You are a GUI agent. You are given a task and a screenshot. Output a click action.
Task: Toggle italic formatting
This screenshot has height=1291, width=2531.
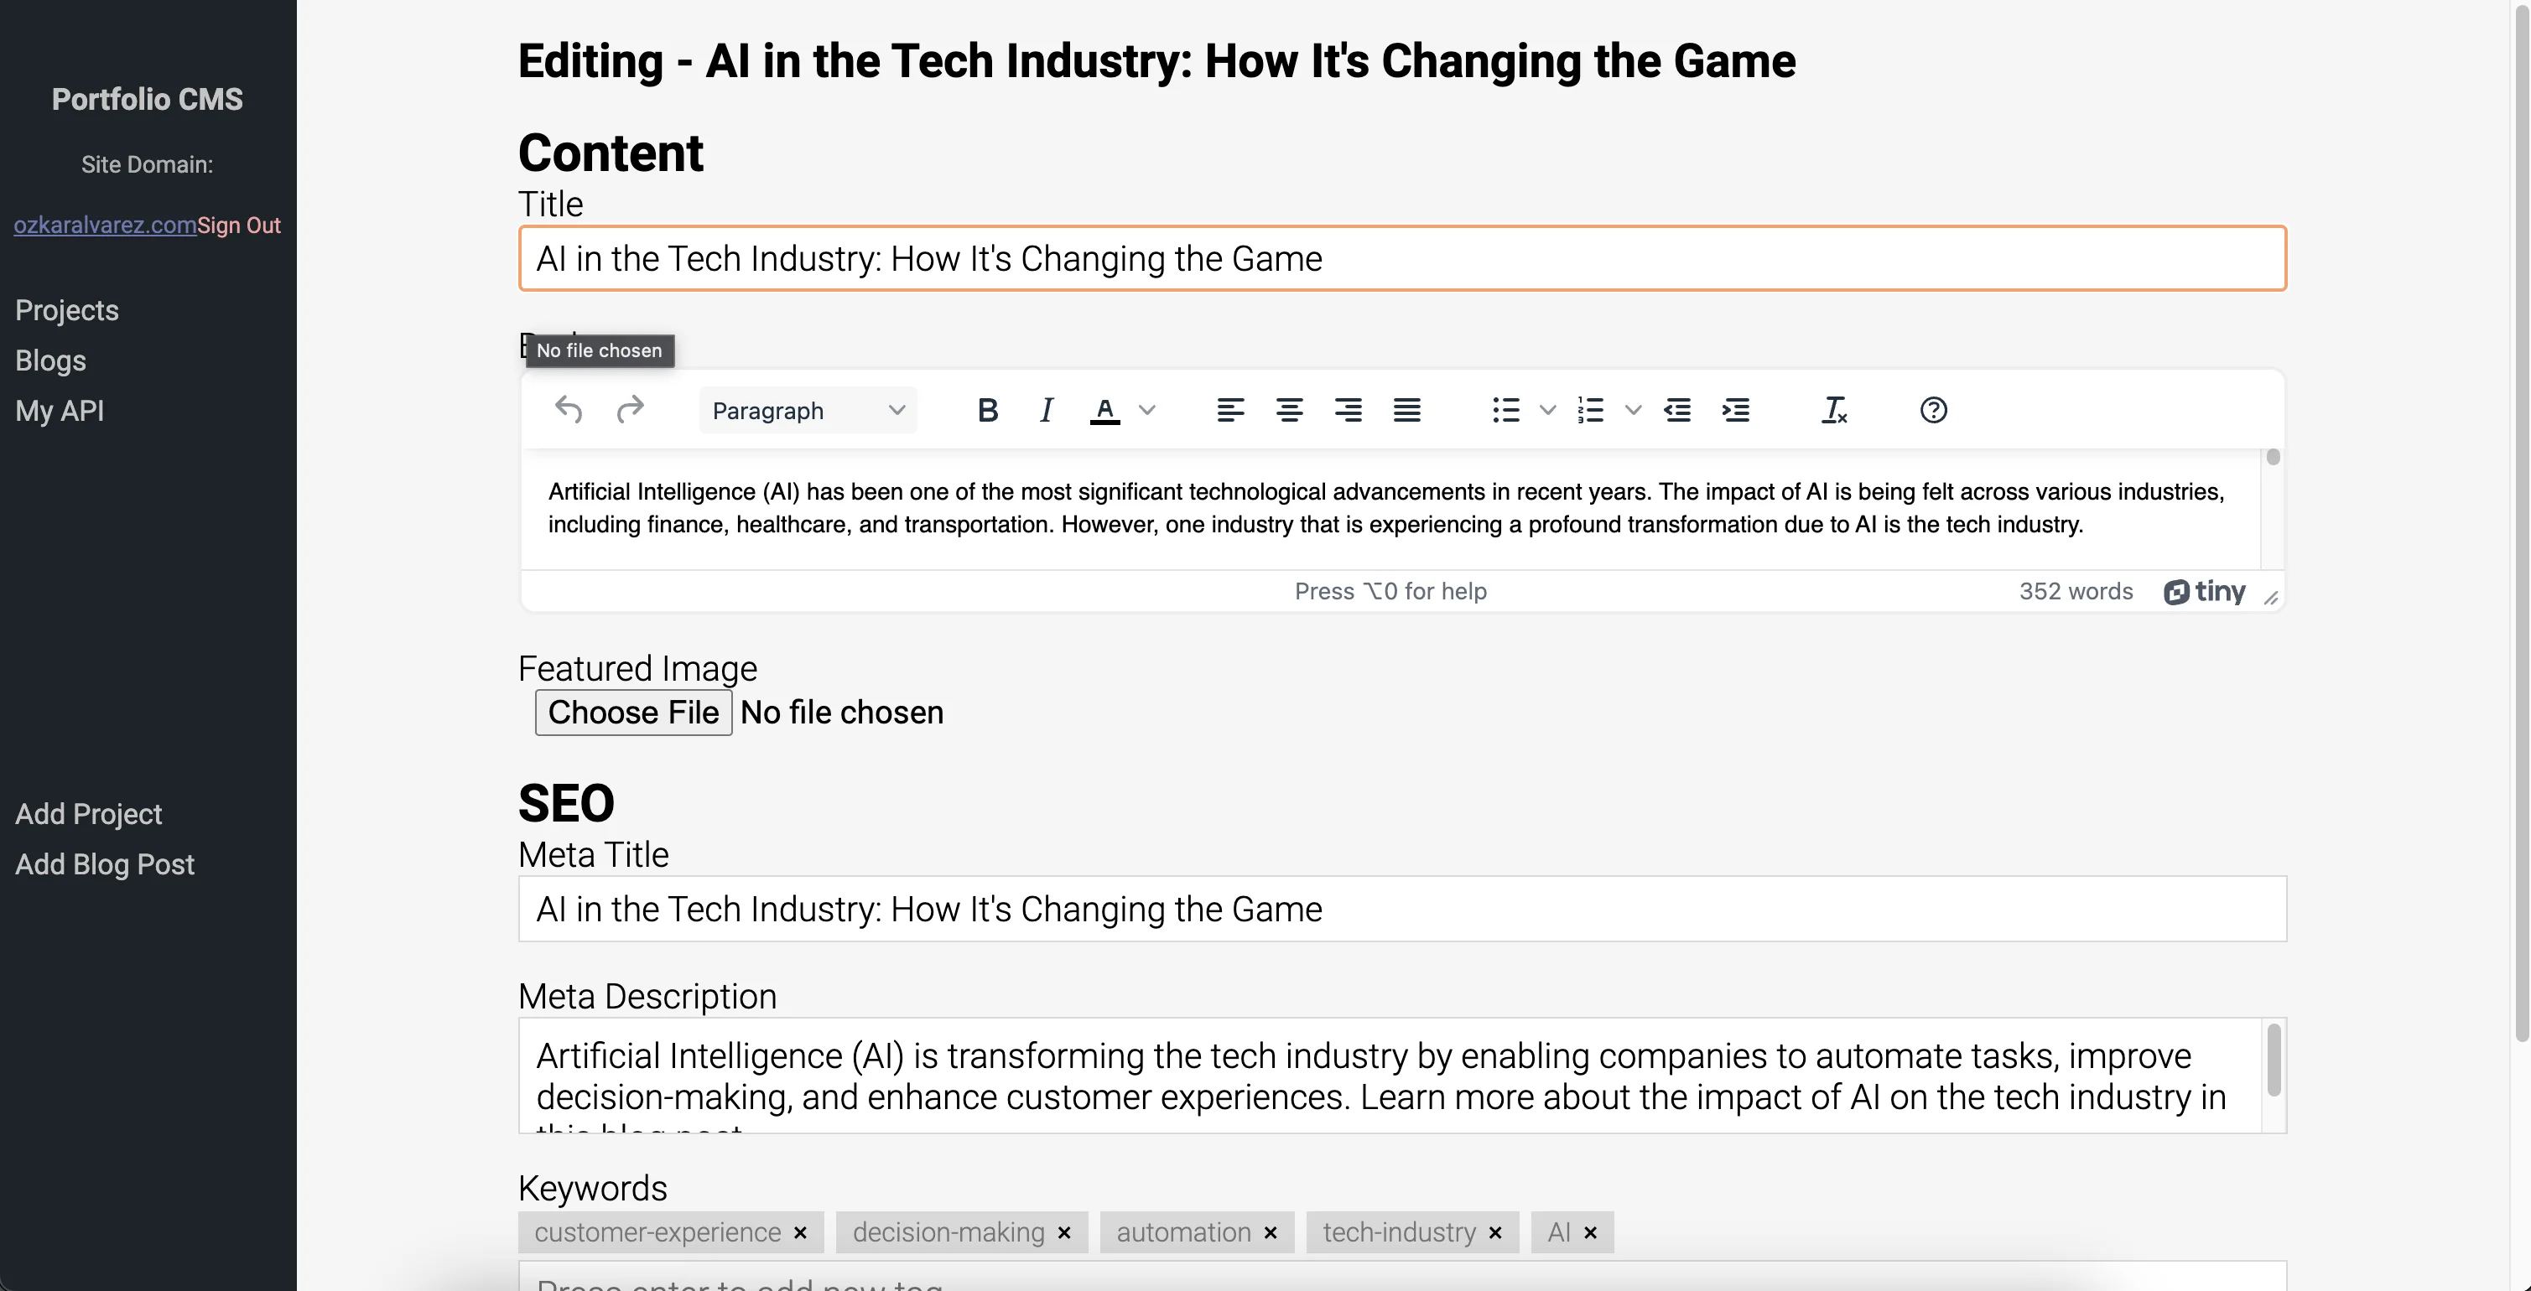point(1047,410)
